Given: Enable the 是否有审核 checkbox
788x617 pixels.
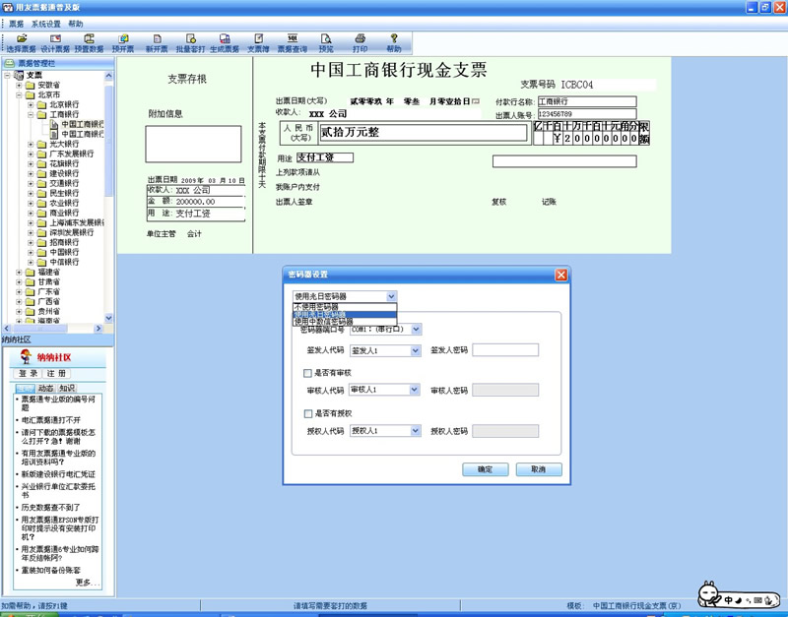Looking at the screenshot, I should pyautogui.click(x=307, y=373).
